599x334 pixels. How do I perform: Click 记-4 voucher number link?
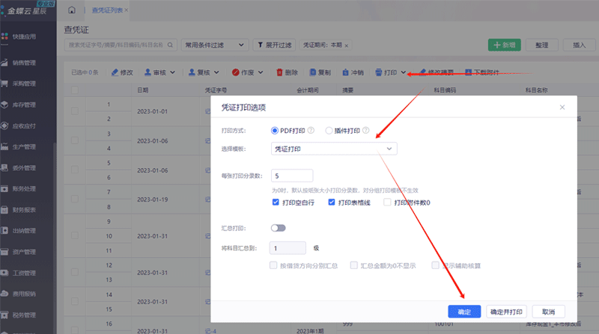click(x=210, y=331)
